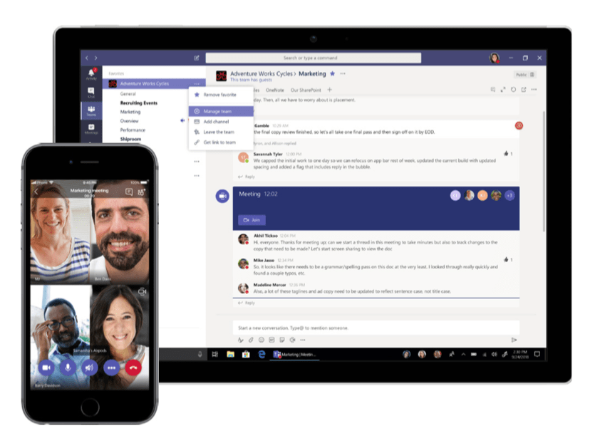Open the sticker picker
Image resolution: width=600 pixels, height=448 pixels.
coord(282,340)
